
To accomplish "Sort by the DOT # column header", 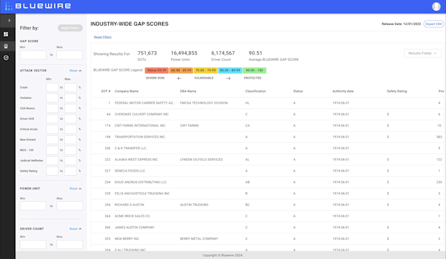I will pos(106,91).
